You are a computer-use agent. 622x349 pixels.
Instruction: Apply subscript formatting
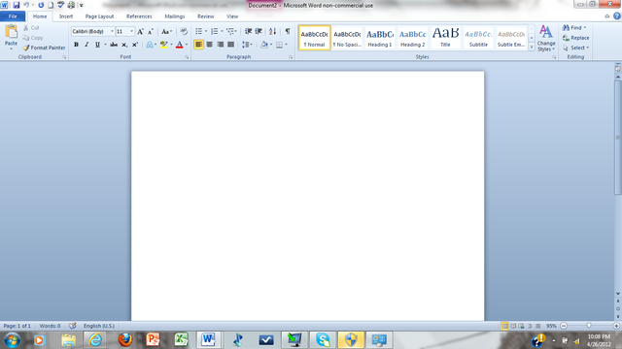click(124, 45)
